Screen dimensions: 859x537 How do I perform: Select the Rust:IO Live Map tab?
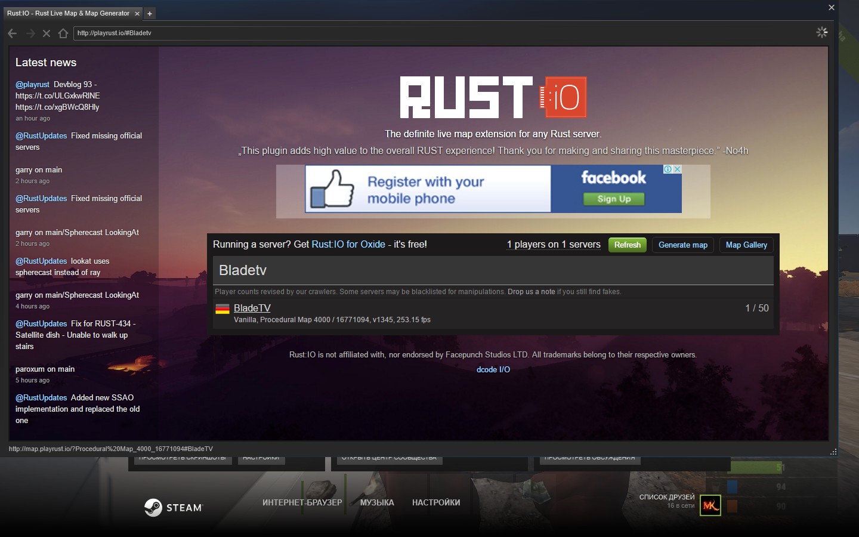pos(68,13)
